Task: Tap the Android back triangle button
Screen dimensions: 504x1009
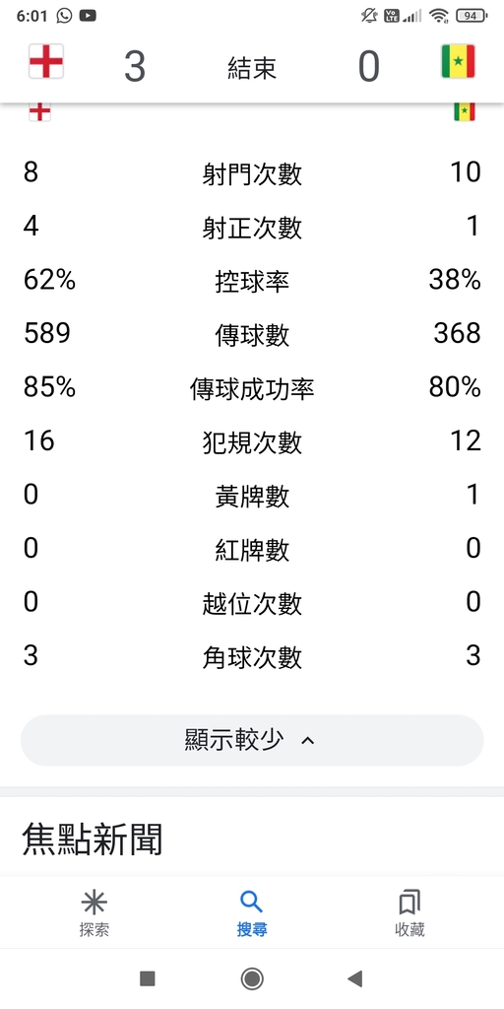Action: point(354,978)
